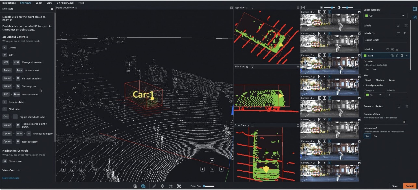This screenshot has height=190, width=418.
Task: Click the fit-to-screen frame icon
Action: [x=171, y=186]
